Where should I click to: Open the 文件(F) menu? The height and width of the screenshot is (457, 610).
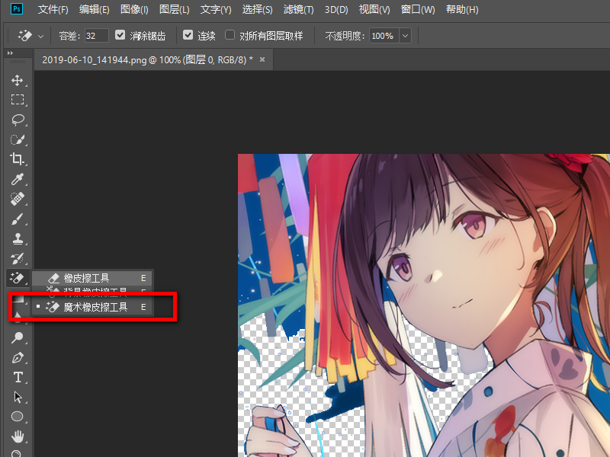click(x=53, y=9)
